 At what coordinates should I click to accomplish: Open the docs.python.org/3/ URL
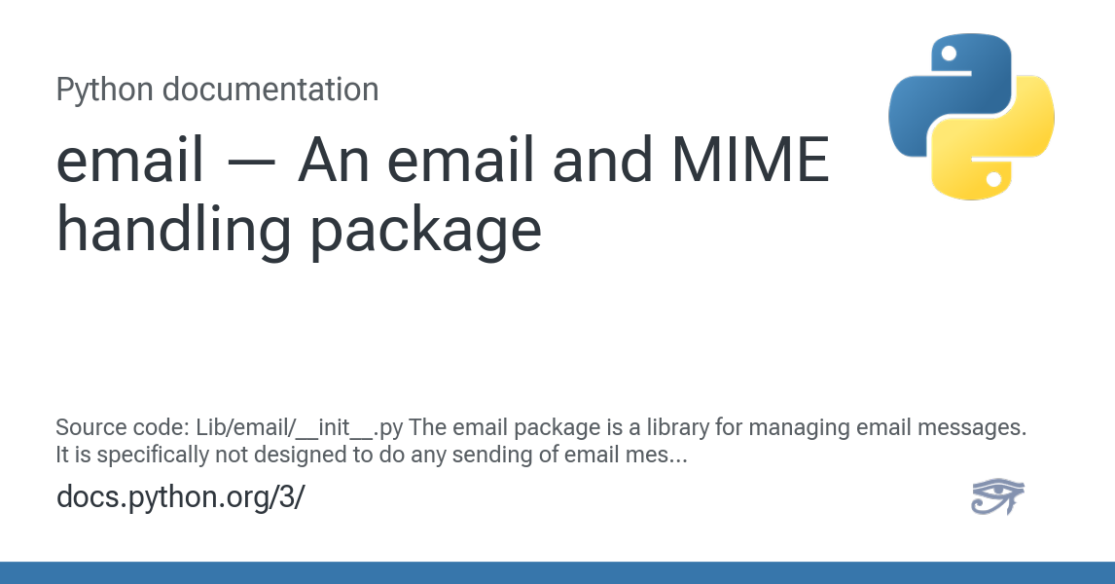(x=181, y=496)
